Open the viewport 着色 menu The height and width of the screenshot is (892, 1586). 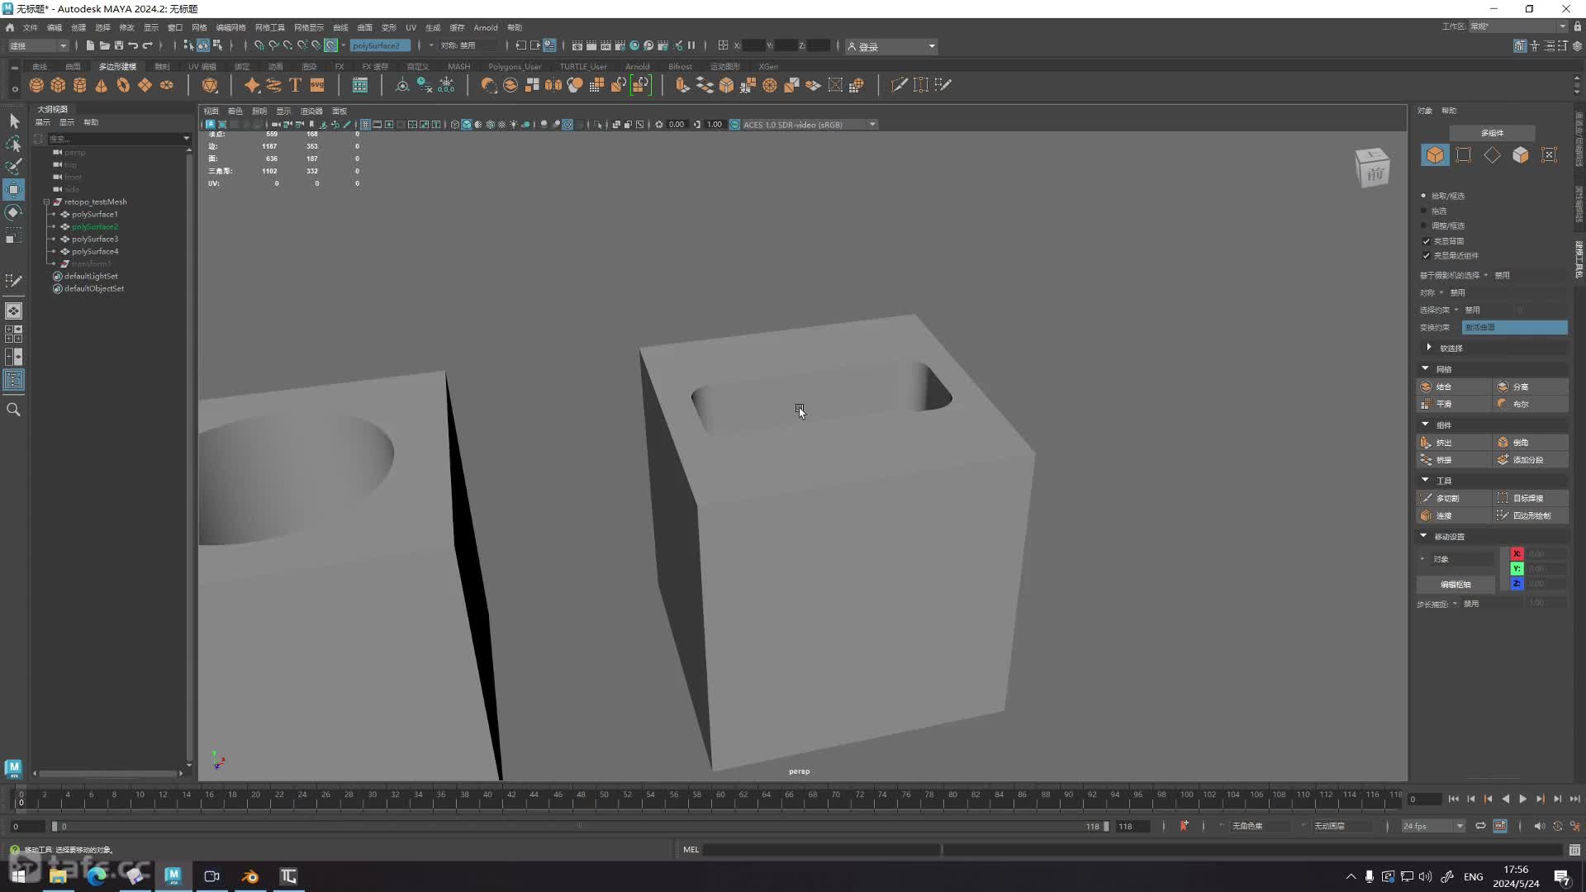click(x=235, y=111)
